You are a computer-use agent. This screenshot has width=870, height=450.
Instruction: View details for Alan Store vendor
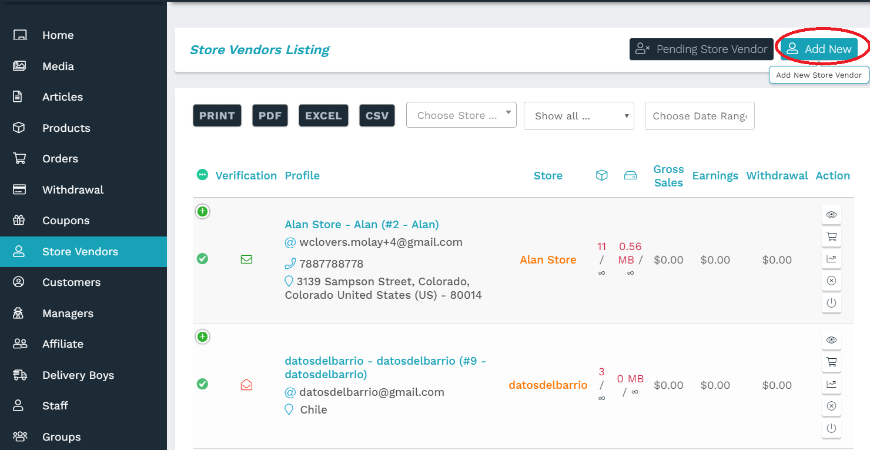point(831,215)
